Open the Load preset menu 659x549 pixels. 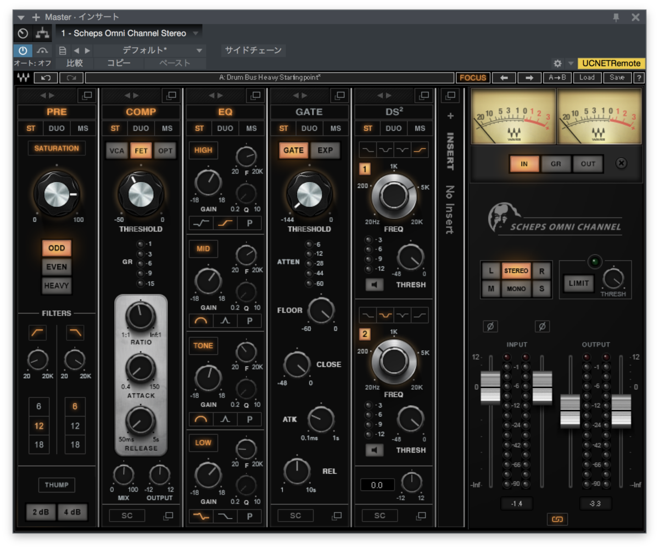tap(587, 77)
